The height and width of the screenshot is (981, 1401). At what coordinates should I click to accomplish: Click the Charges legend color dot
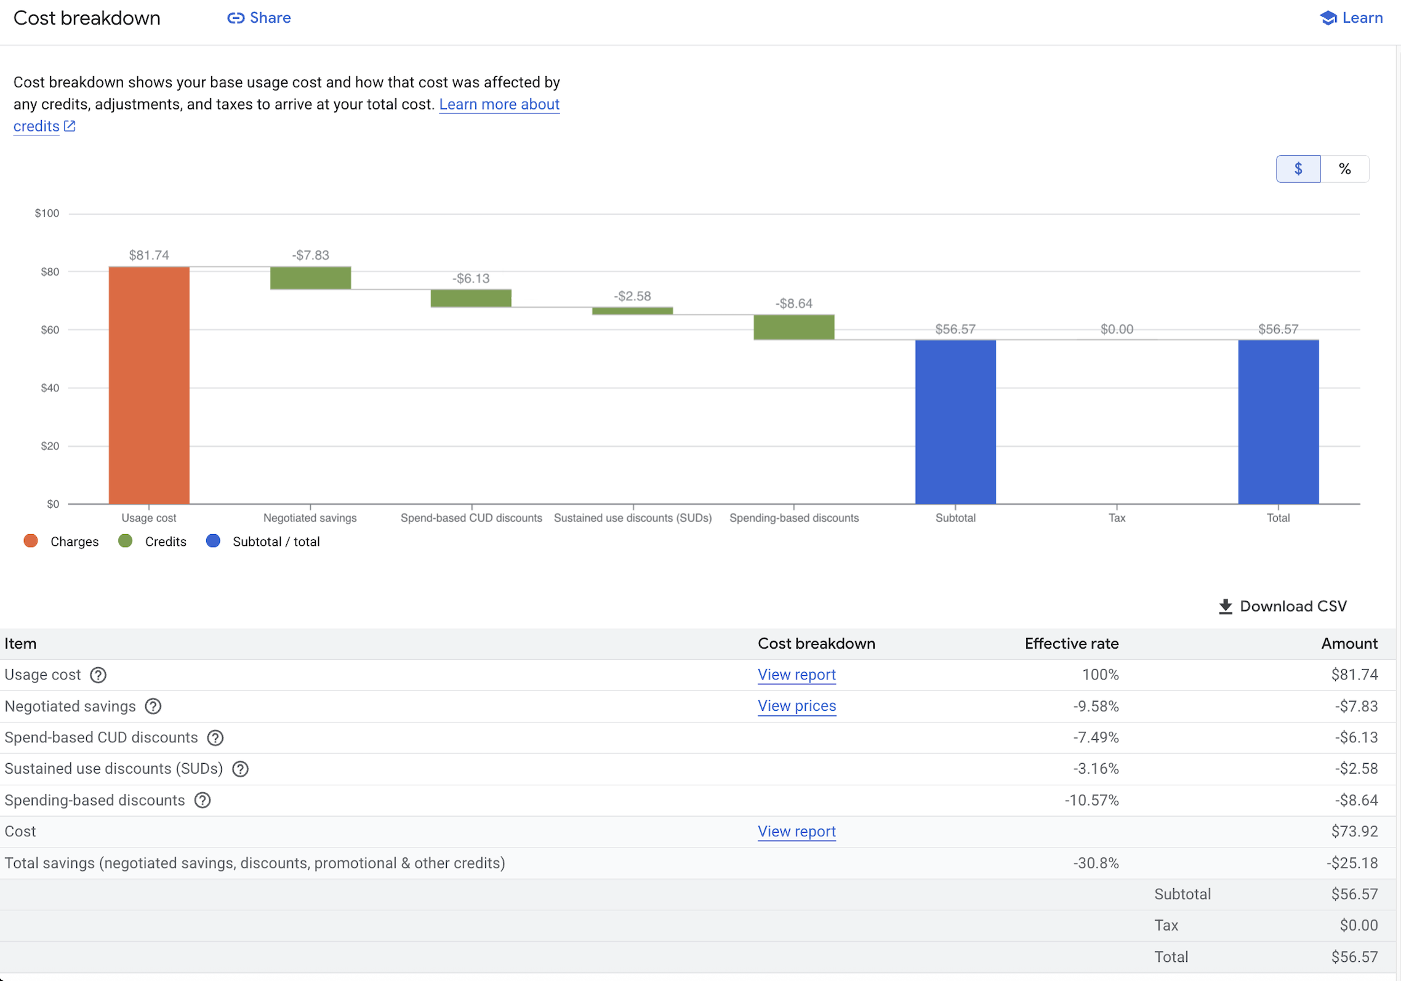click(x=30, y=542)
